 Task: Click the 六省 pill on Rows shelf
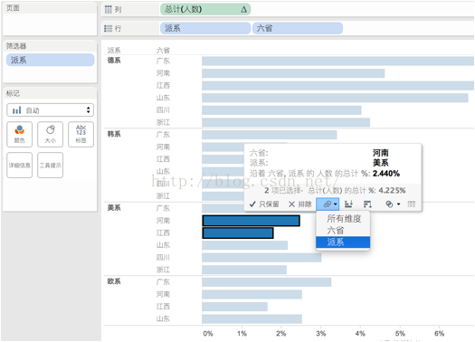pyautogui.click(x=298, y=28)
